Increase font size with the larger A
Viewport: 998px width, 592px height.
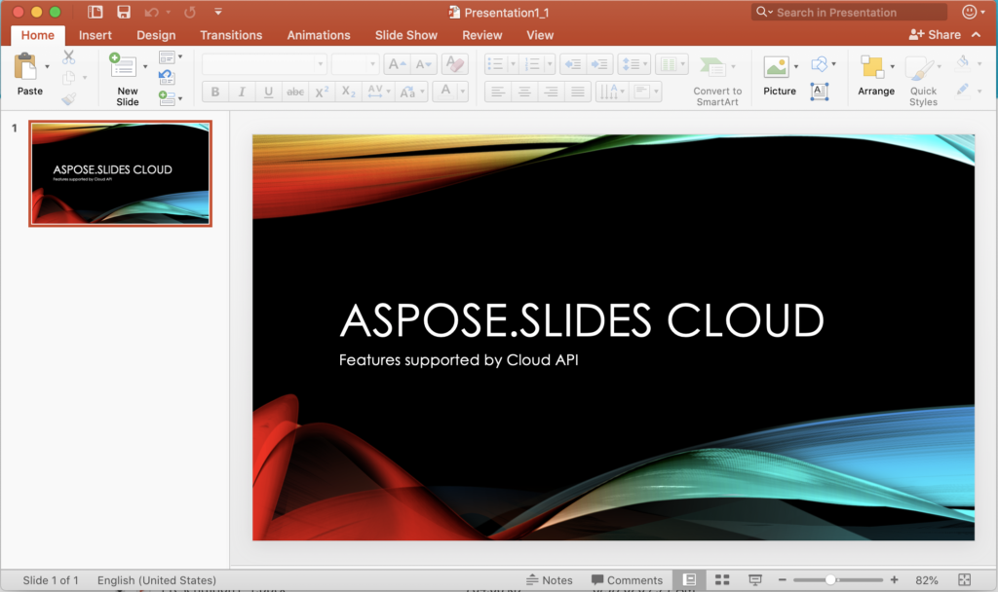(397, 64)
